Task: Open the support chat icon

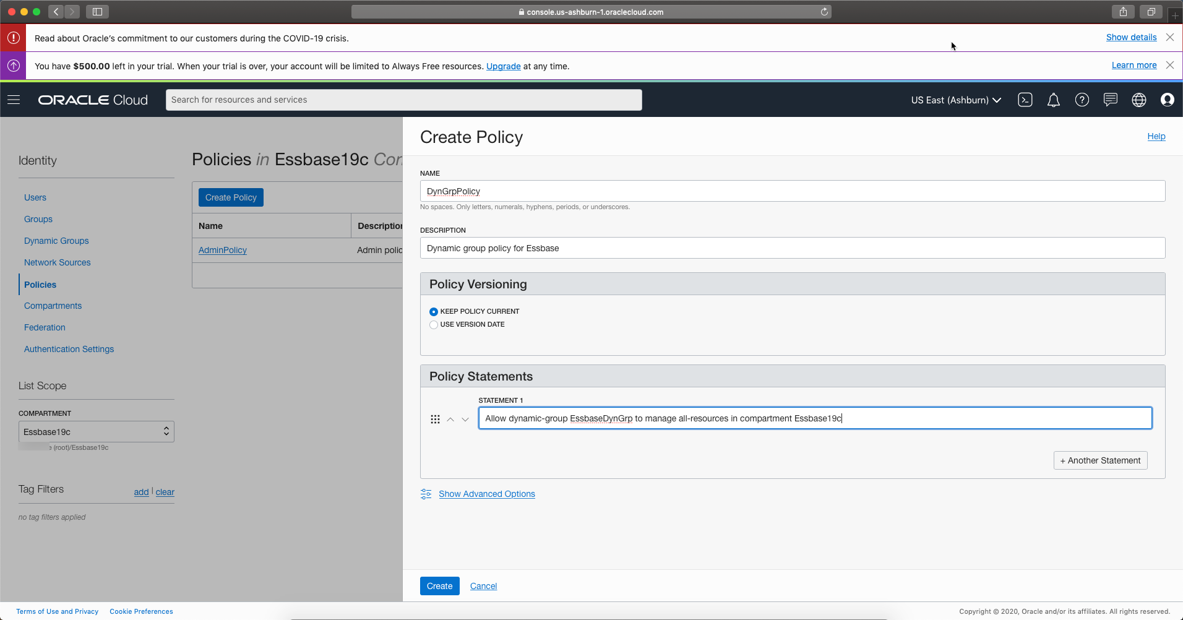Action: click(x=1110, y=100)
